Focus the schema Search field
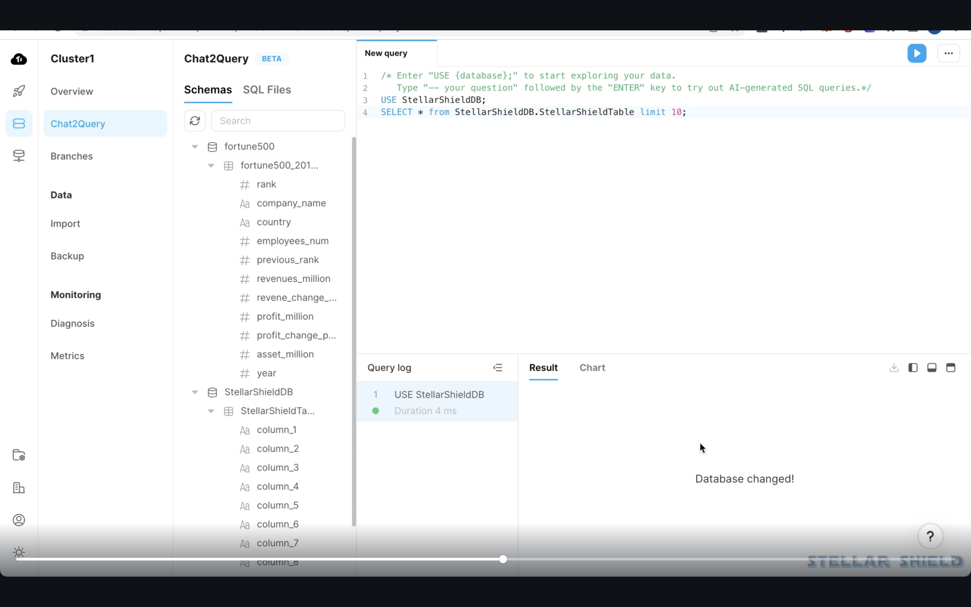 coord(278,121)
